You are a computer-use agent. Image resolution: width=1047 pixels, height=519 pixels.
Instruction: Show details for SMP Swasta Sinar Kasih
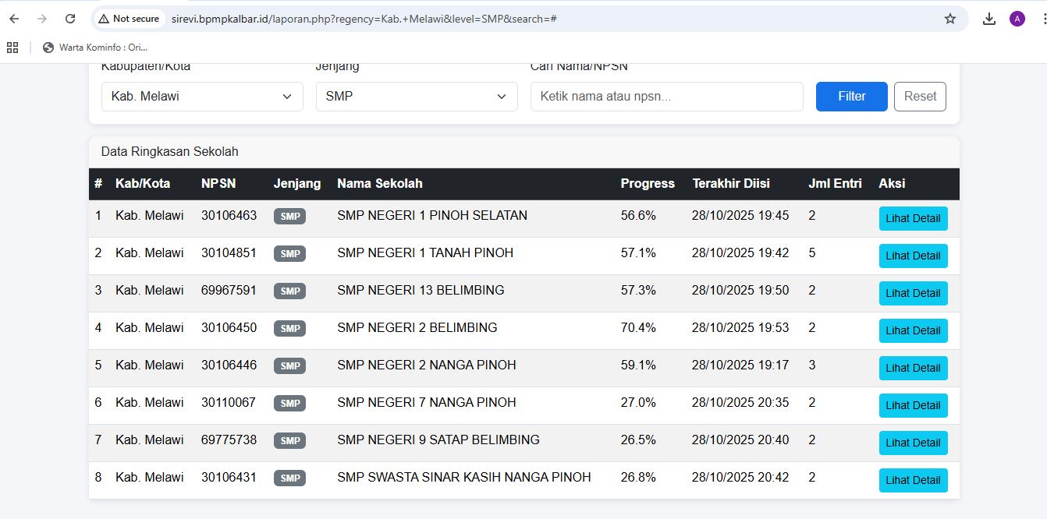[x=913, y=480]
